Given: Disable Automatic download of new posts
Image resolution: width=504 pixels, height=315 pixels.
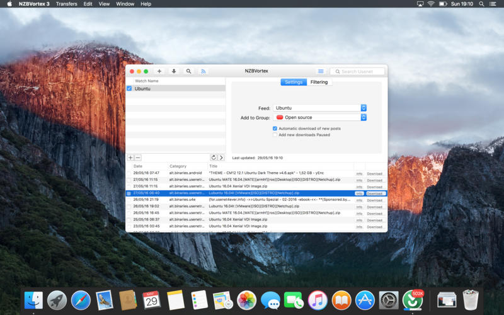Looking at the screenshot, I should click(275, 129).
